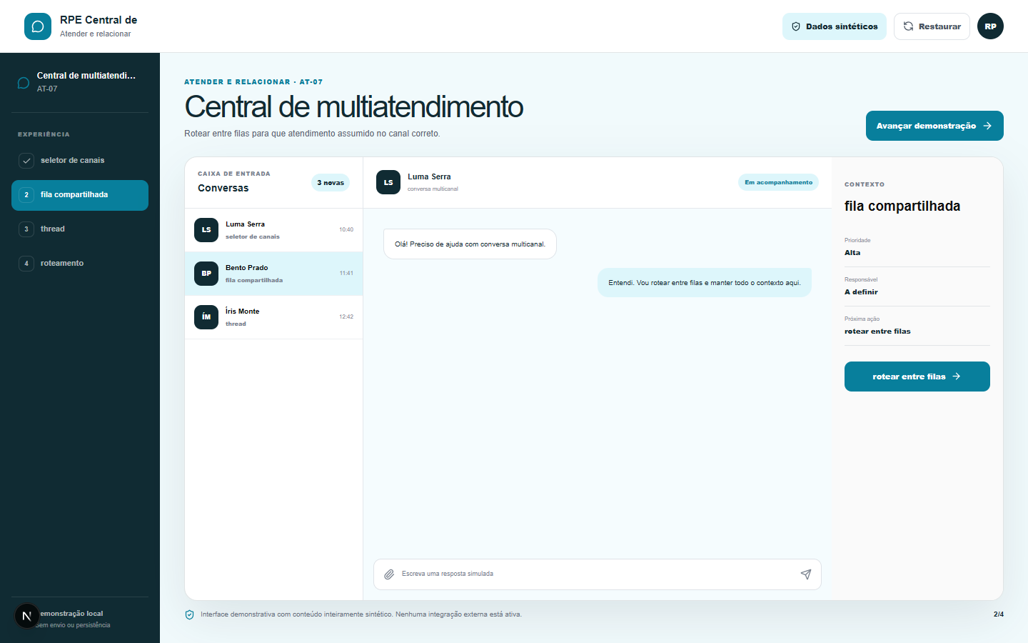Click Próxima ação value rotear entre filas
The image size is (1028, 643).
[x=877, y=332]
